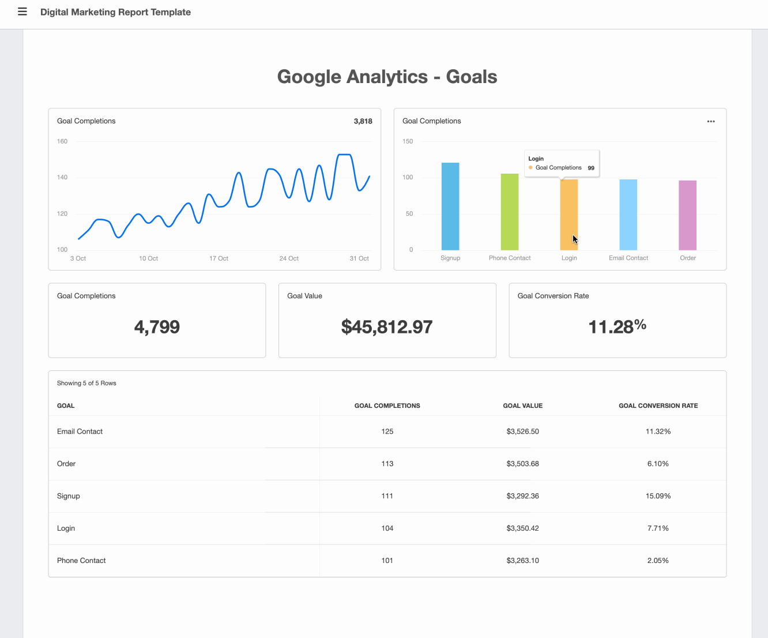Click the Showing 5 of 5 Rows label
768x638 pixels.
(x=86, y=383)
